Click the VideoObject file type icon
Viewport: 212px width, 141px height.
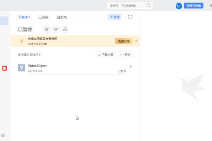22,68
